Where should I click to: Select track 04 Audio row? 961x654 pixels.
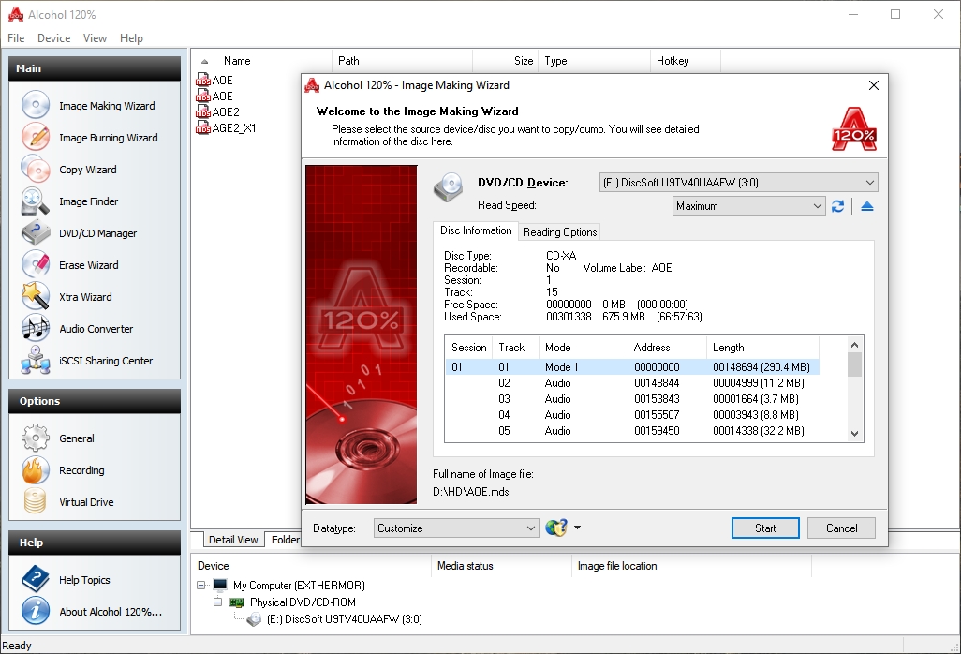click(x=632, y=414)
